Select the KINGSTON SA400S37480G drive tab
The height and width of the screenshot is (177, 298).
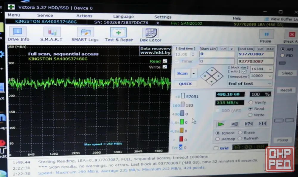pos(46,22)
